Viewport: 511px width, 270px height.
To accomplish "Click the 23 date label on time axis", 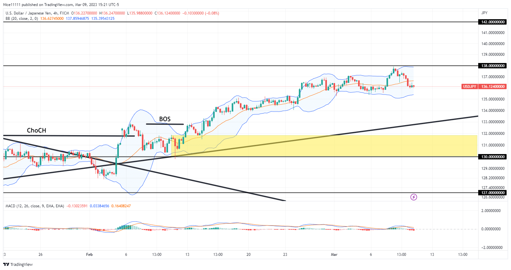I will [285, 255].
